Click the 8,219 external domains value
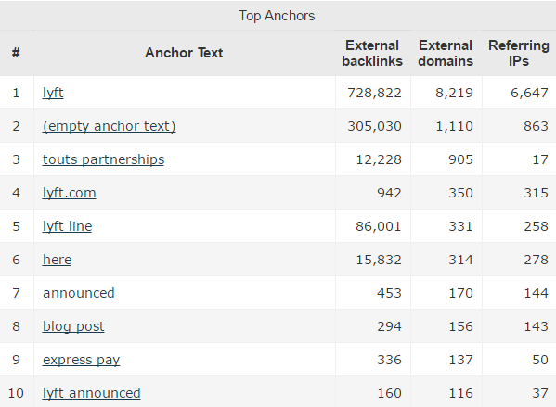Screen dimensions: 556x407 (x=454, y=93)
